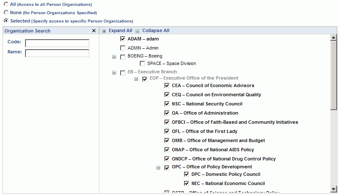Image resolution: width=340 pixels, height=195 pixels.
Task: Check the EB – Executive Branch checkbox
Action: (123, 73)
